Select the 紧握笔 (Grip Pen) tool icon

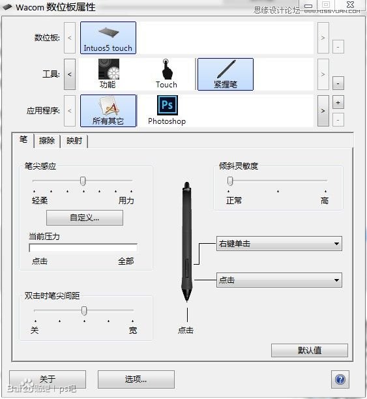[226, 74]
